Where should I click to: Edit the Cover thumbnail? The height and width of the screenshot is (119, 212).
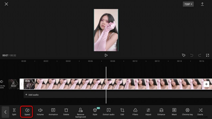coord(14,84)
